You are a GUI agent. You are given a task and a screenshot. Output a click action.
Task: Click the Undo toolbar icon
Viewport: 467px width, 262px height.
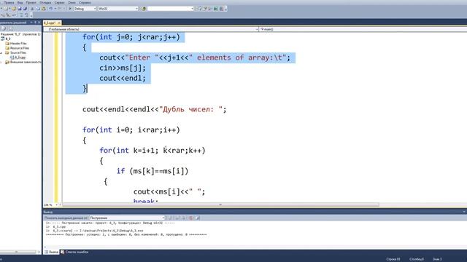[x=50, y=9]
